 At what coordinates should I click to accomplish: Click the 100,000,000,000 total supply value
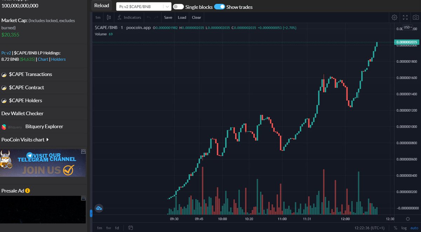20,6
